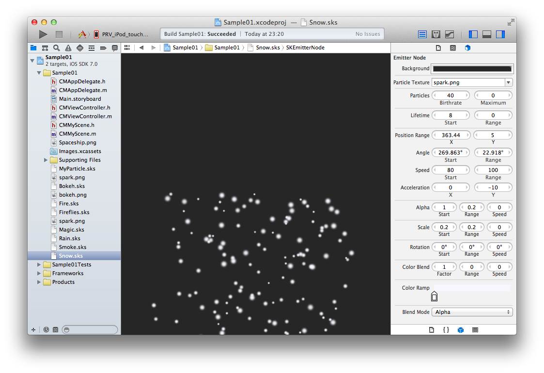
Task: Click the Scale Start field
Action: (x=444, y=227)
